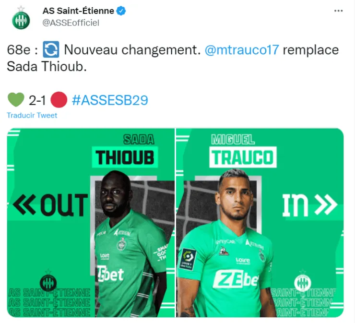Open the three-dot tweet options menu
355x323 pixels.
tap(338, 11)
